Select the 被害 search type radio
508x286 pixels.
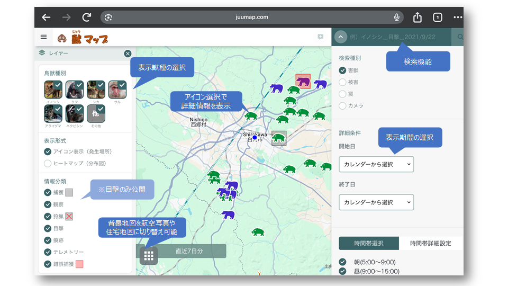click(342, 82)
